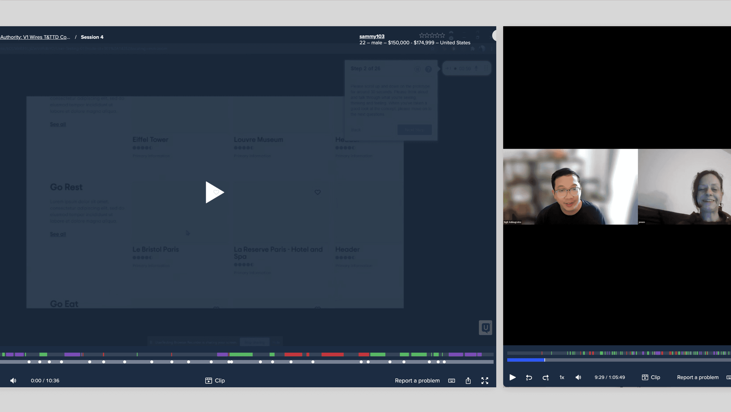
Task: Rewind five seconds in the right player
Action: 529,377
